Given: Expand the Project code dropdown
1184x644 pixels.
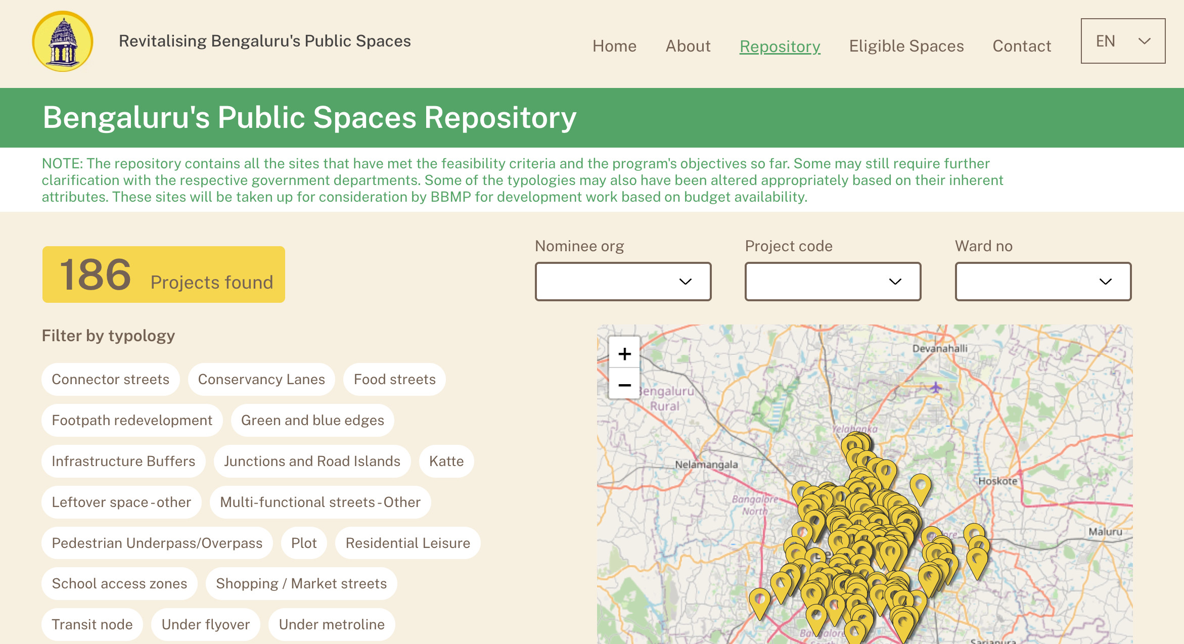Looking at the screenshot, I should click(x=832, y=281).
